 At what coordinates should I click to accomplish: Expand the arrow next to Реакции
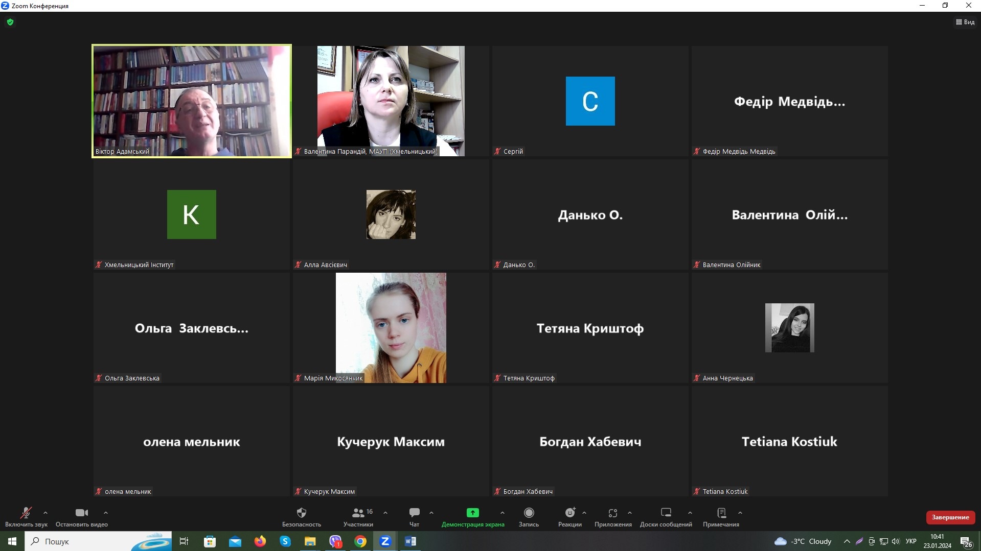tap(584, 513)
